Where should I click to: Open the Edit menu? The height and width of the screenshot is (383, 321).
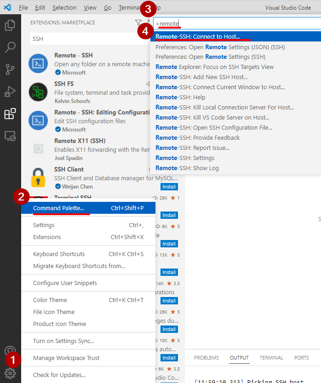coord(40,7)
